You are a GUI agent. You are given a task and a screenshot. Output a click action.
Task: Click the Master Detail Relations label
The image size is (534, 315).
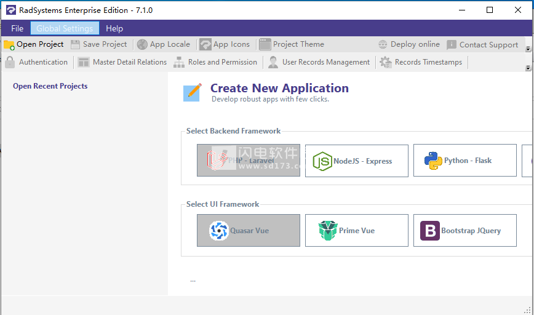point(130,62)
